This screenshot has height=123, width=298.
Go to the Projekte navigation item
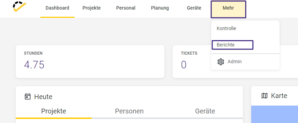pos(92,8)
